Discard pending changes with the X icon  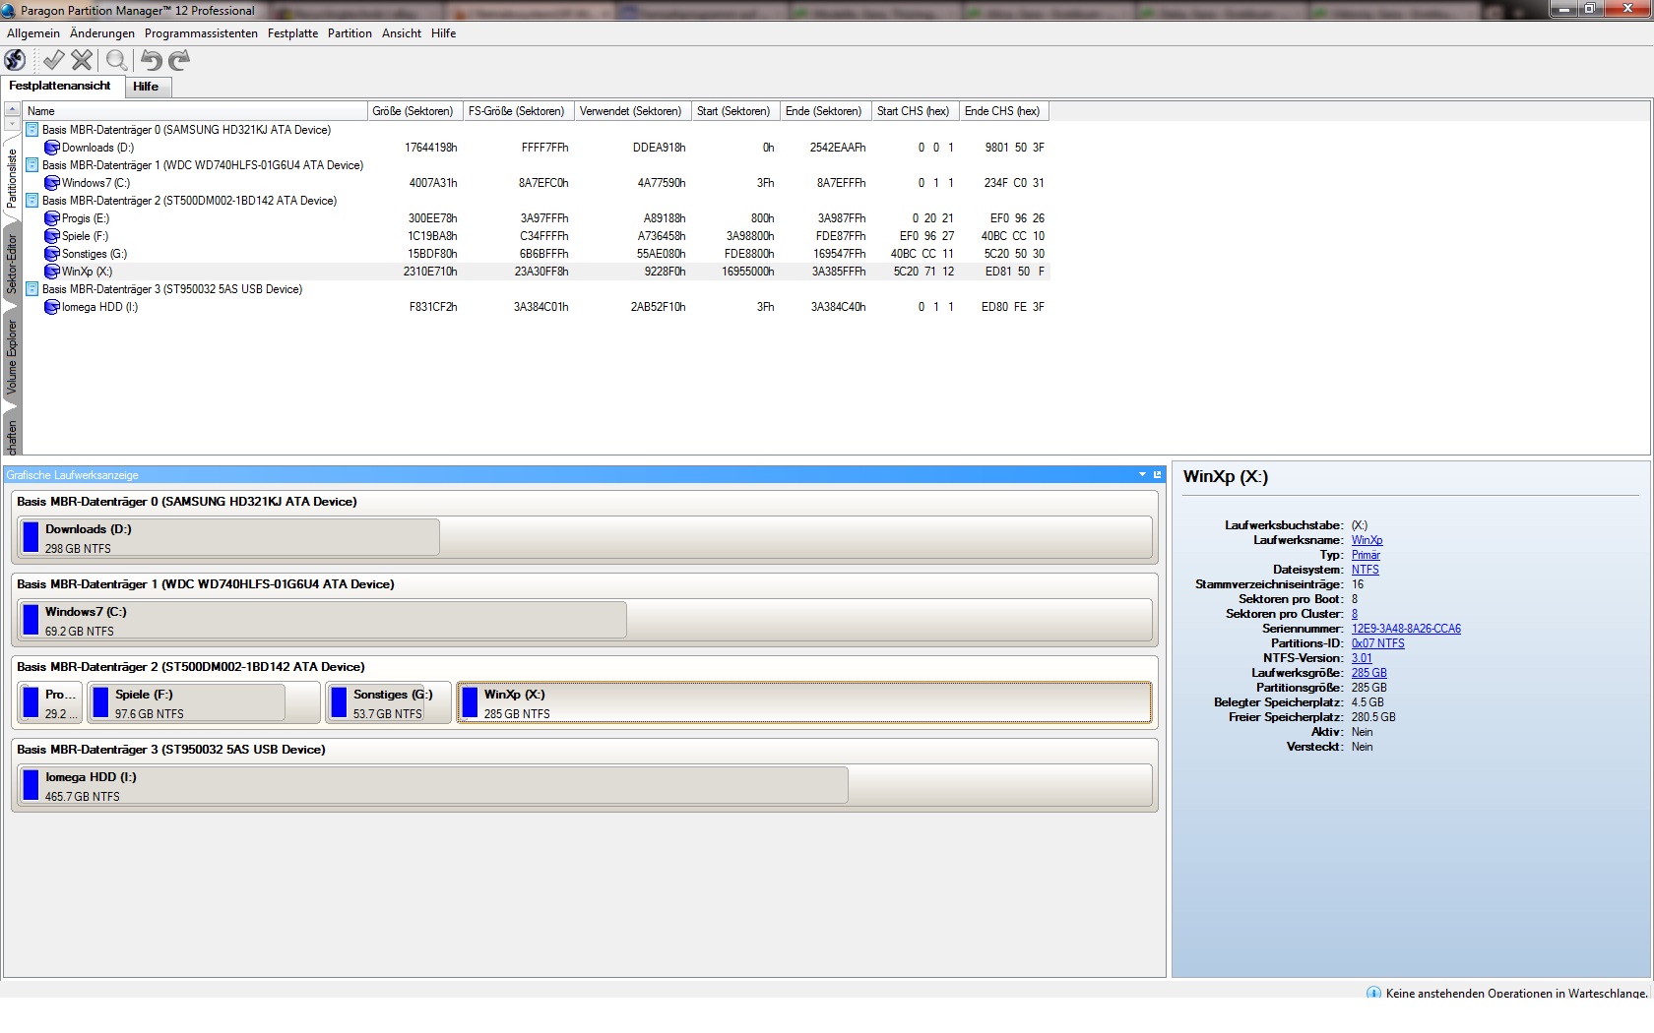(x=82, y=60)
